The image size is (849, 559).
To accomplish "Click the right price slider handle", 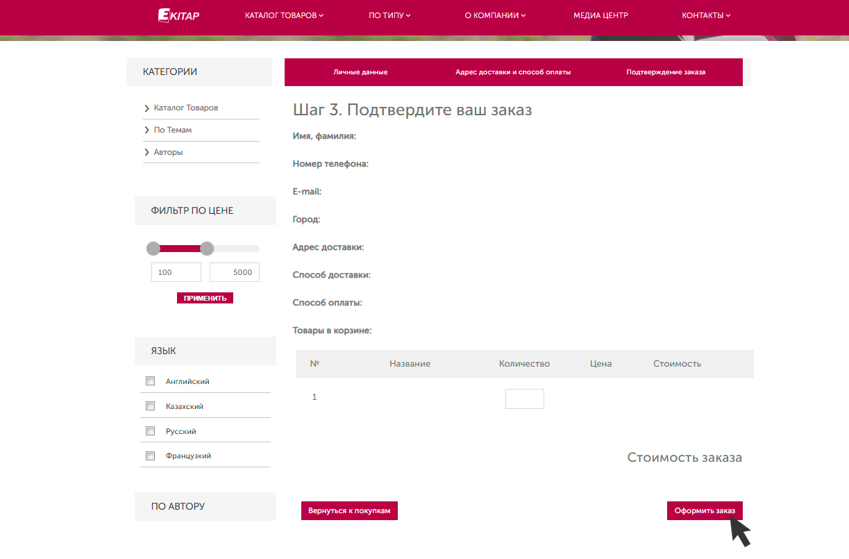I will (x=207, y=249).
